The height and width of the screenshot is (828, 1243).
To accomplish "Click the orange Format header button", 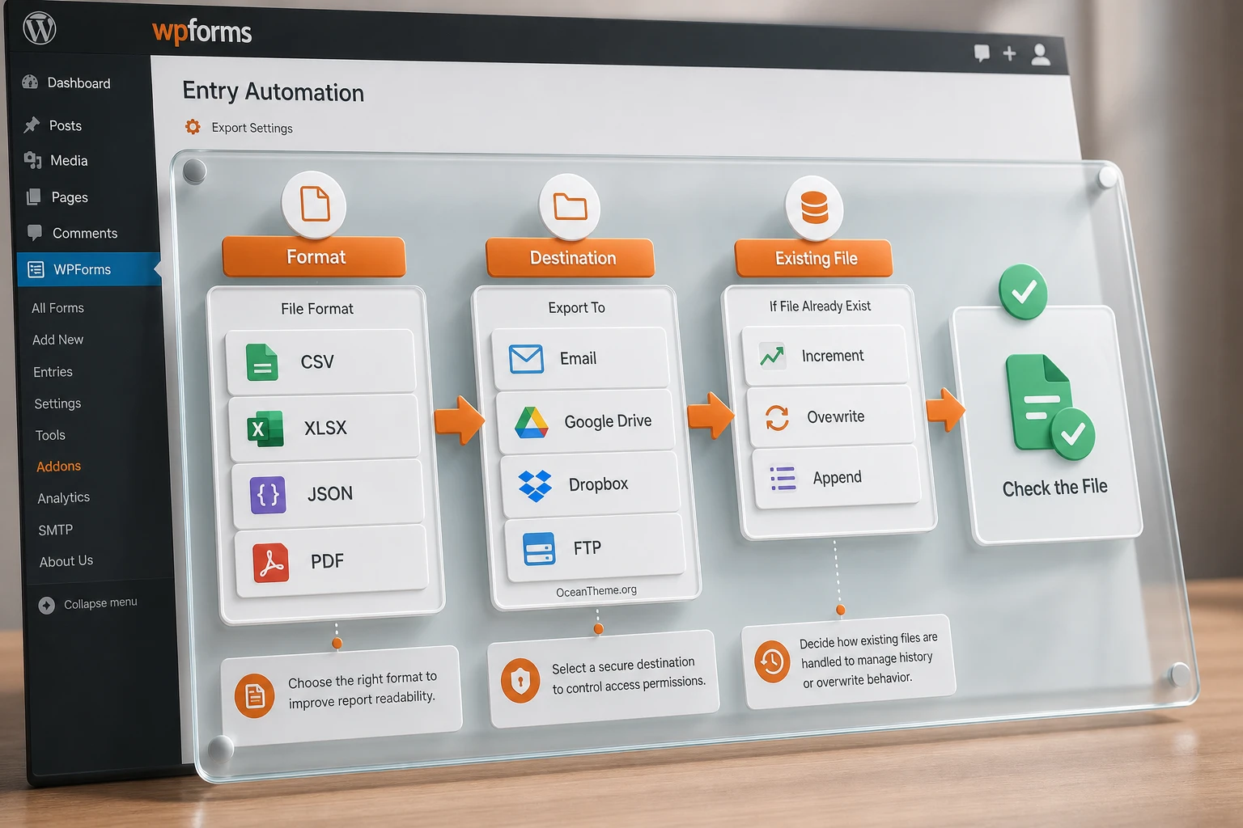I will pos(314,257).
